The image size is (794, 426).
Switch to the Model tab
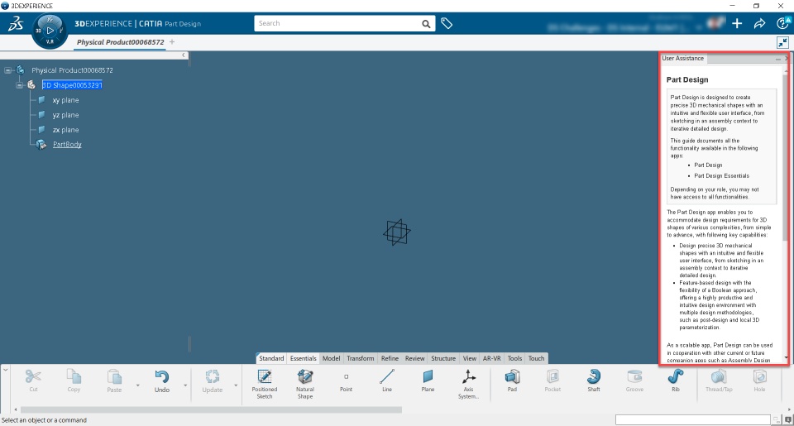click(331, 358)
